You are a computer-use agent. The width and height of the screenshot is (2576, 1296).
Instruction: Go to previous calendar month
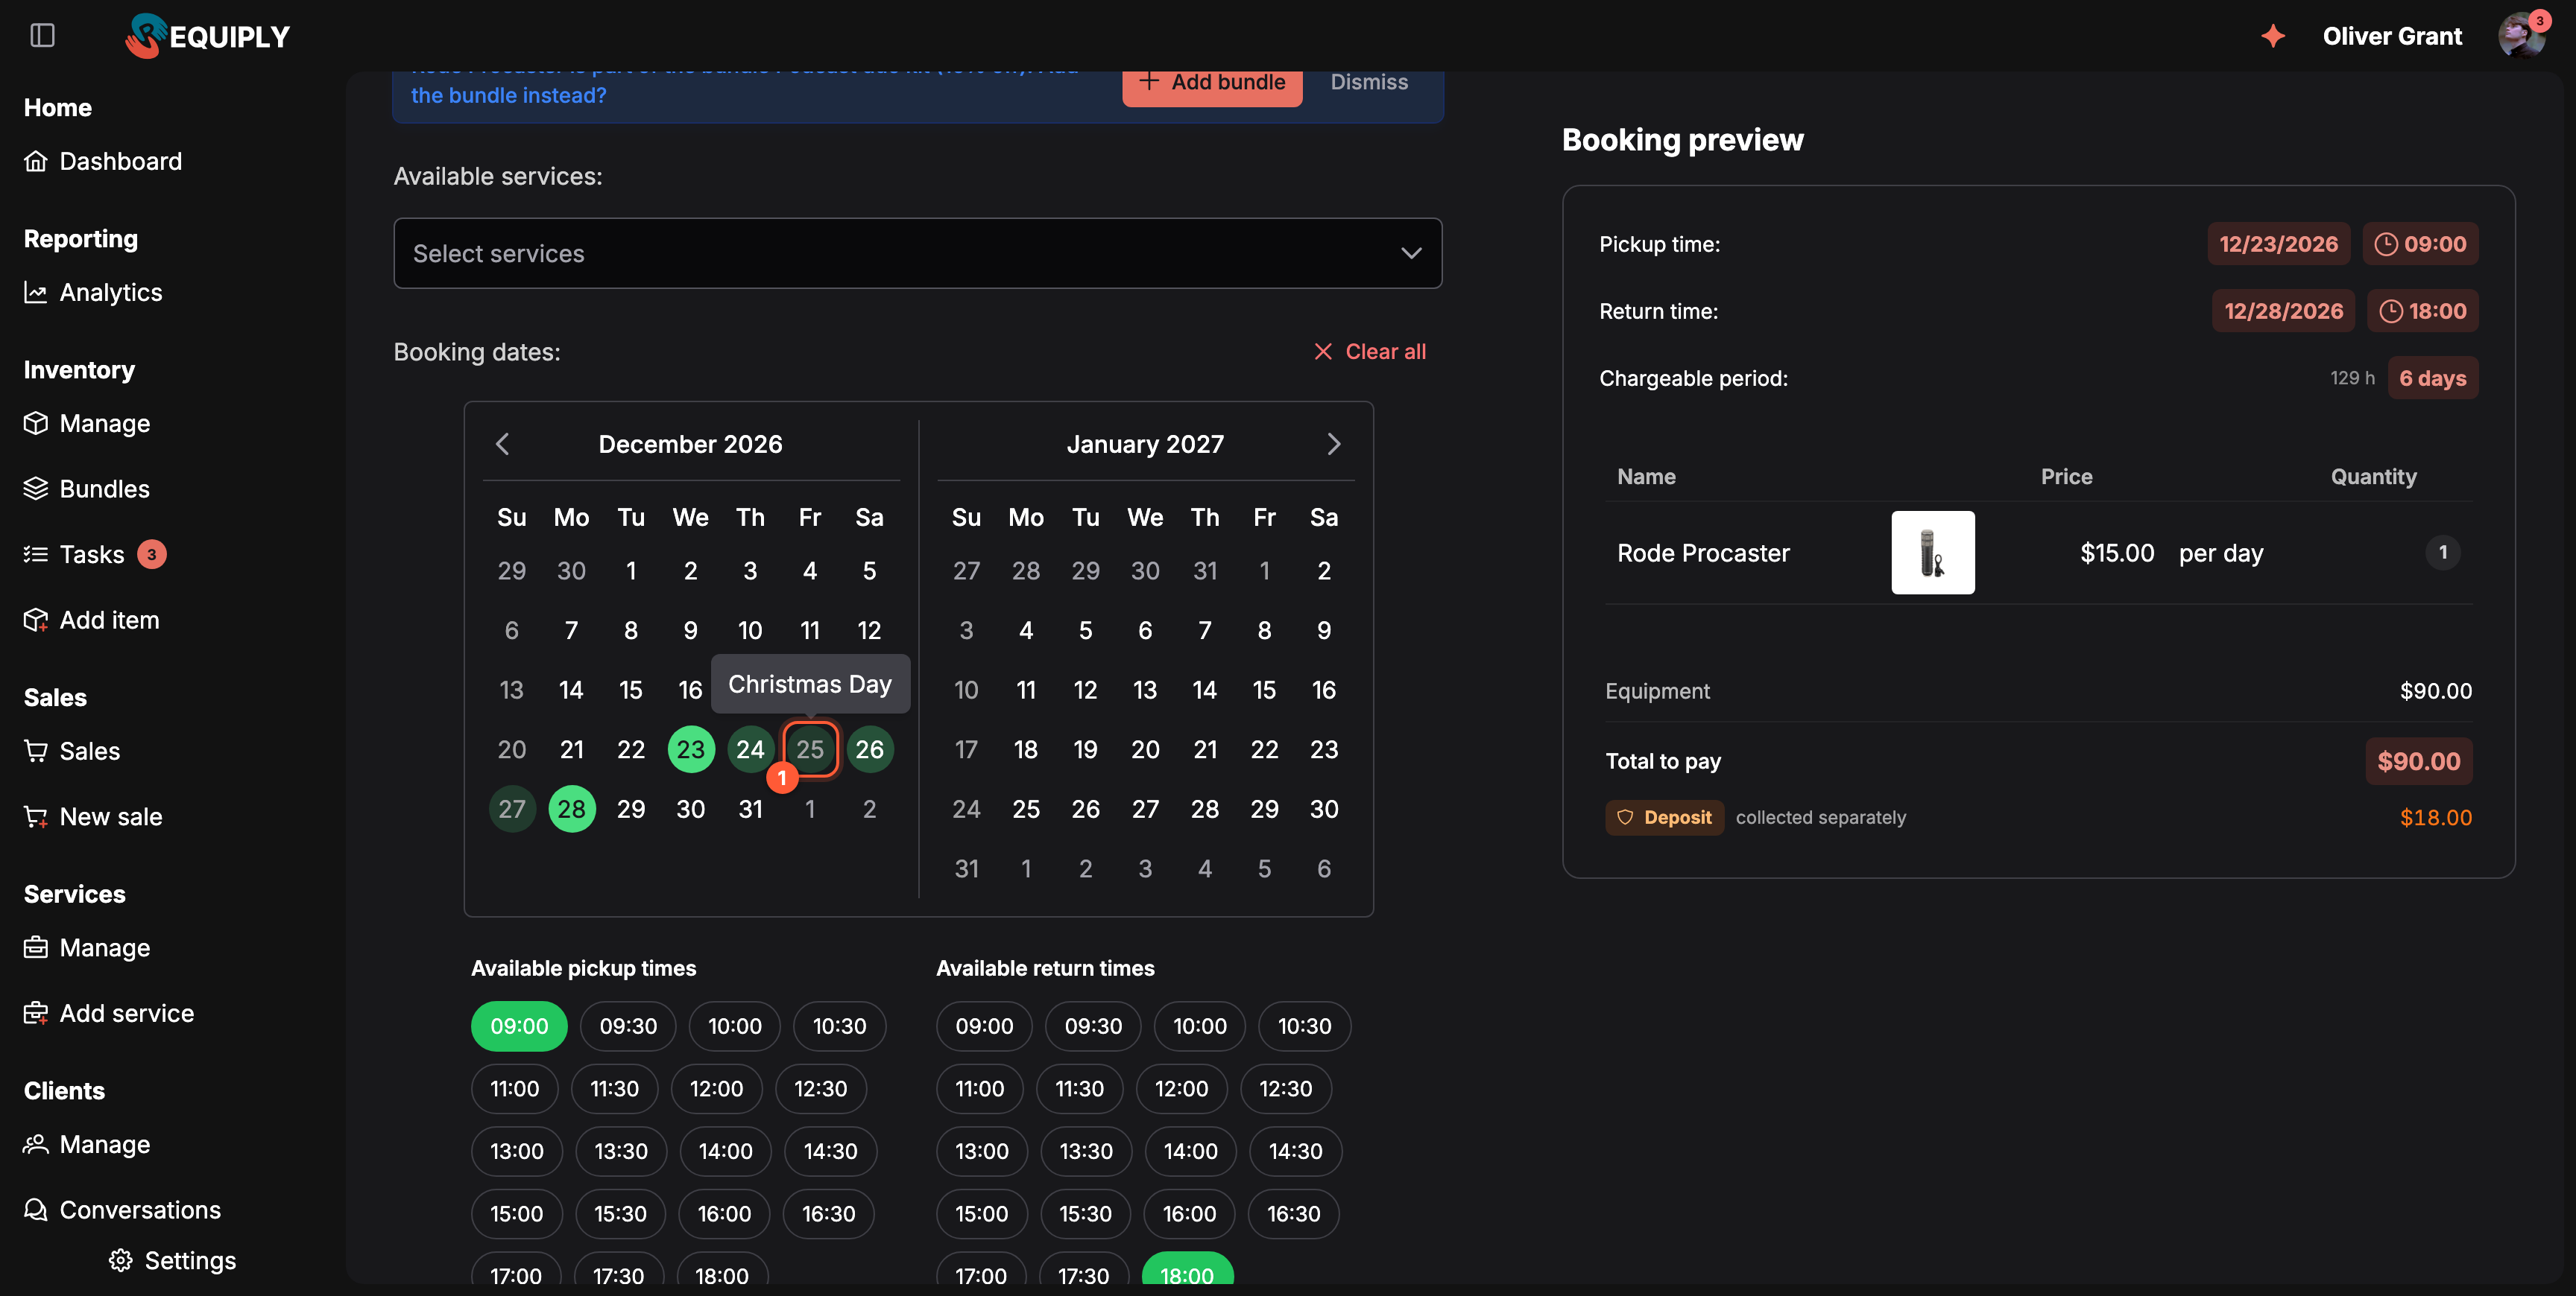click(x=503, y=444)
